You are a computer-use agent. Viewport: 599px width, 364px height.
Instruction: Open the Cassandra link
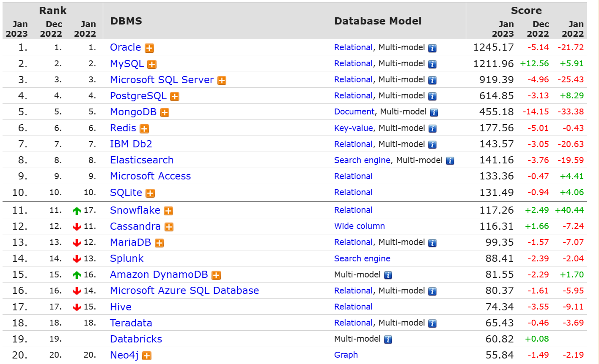[x=135, y=226]
